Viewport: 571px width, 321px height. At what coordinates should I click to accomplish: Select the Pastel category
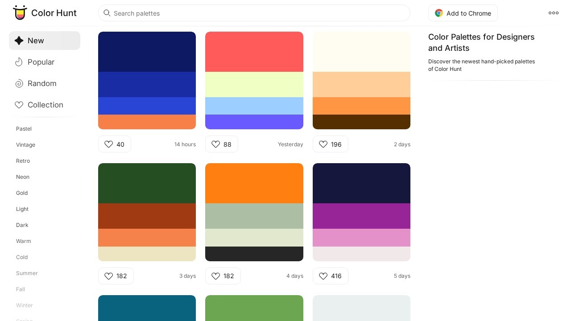(24, 129)
